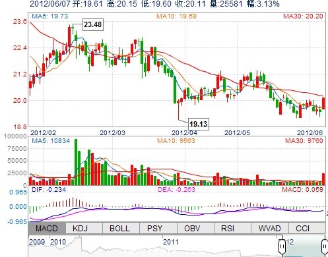The height and width of the screenshot is (257, 328).
Task: Select the WVAD indicator tab
Action: (x=269, y=228)
